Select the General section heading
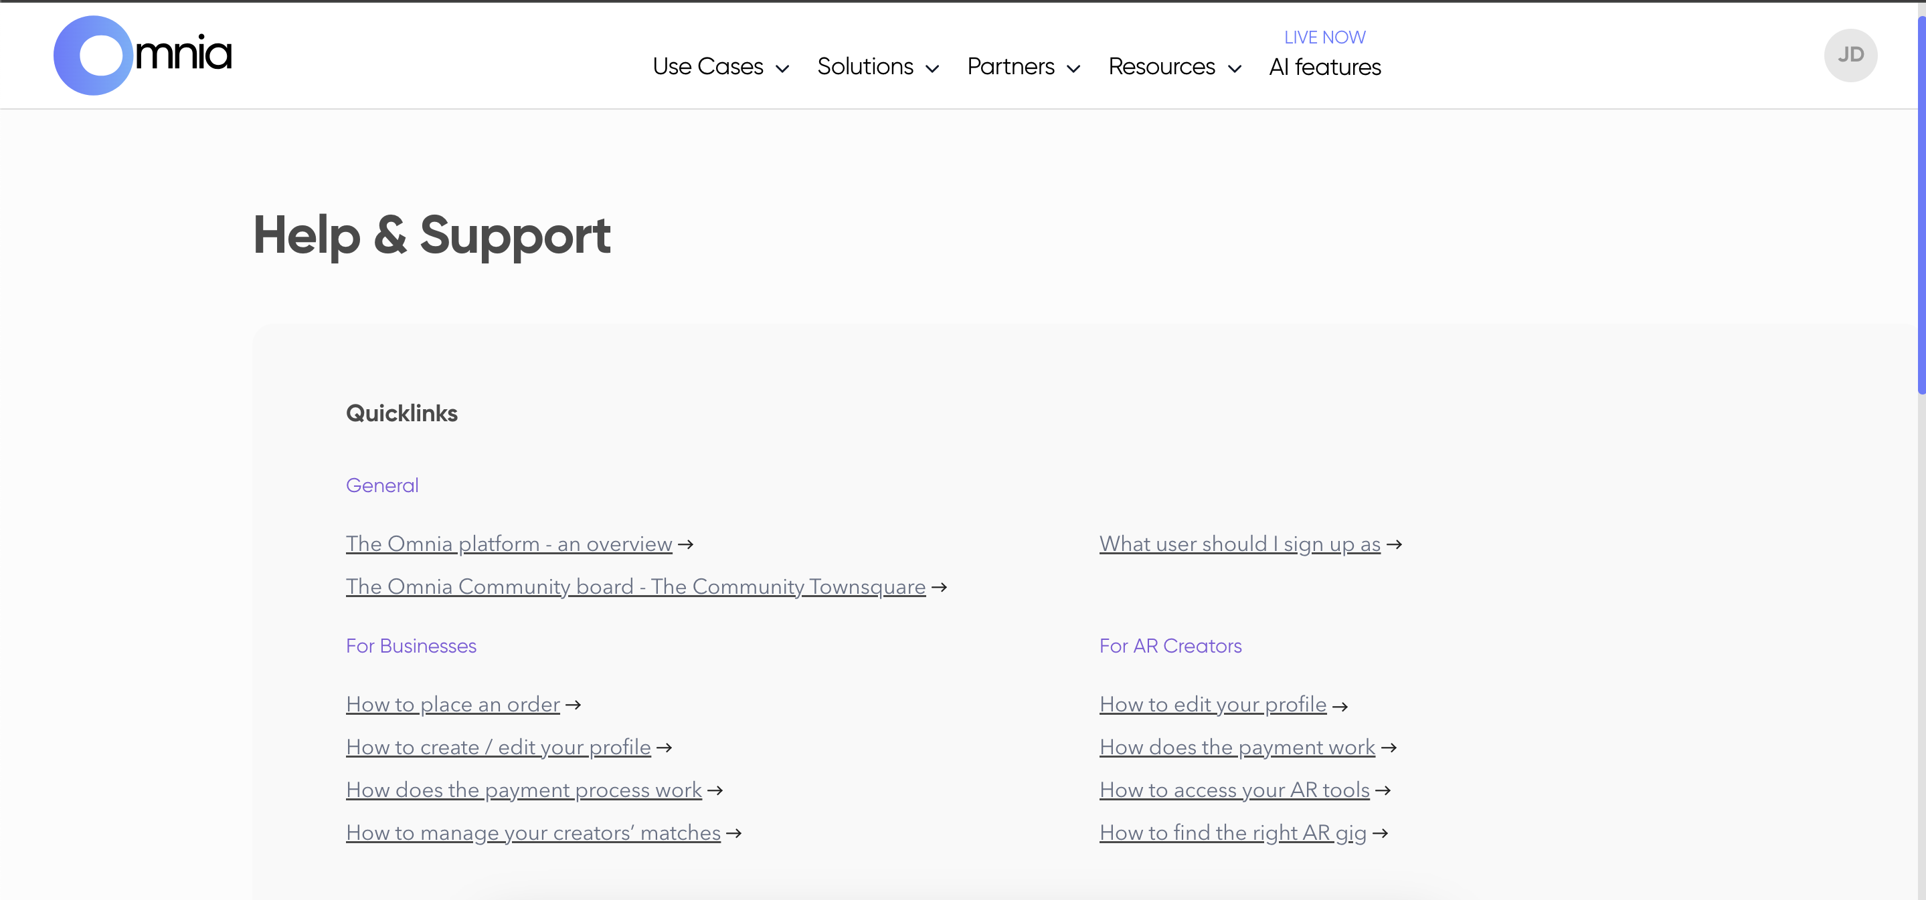This screenshot has width=1926, height=900. [382, 485]
